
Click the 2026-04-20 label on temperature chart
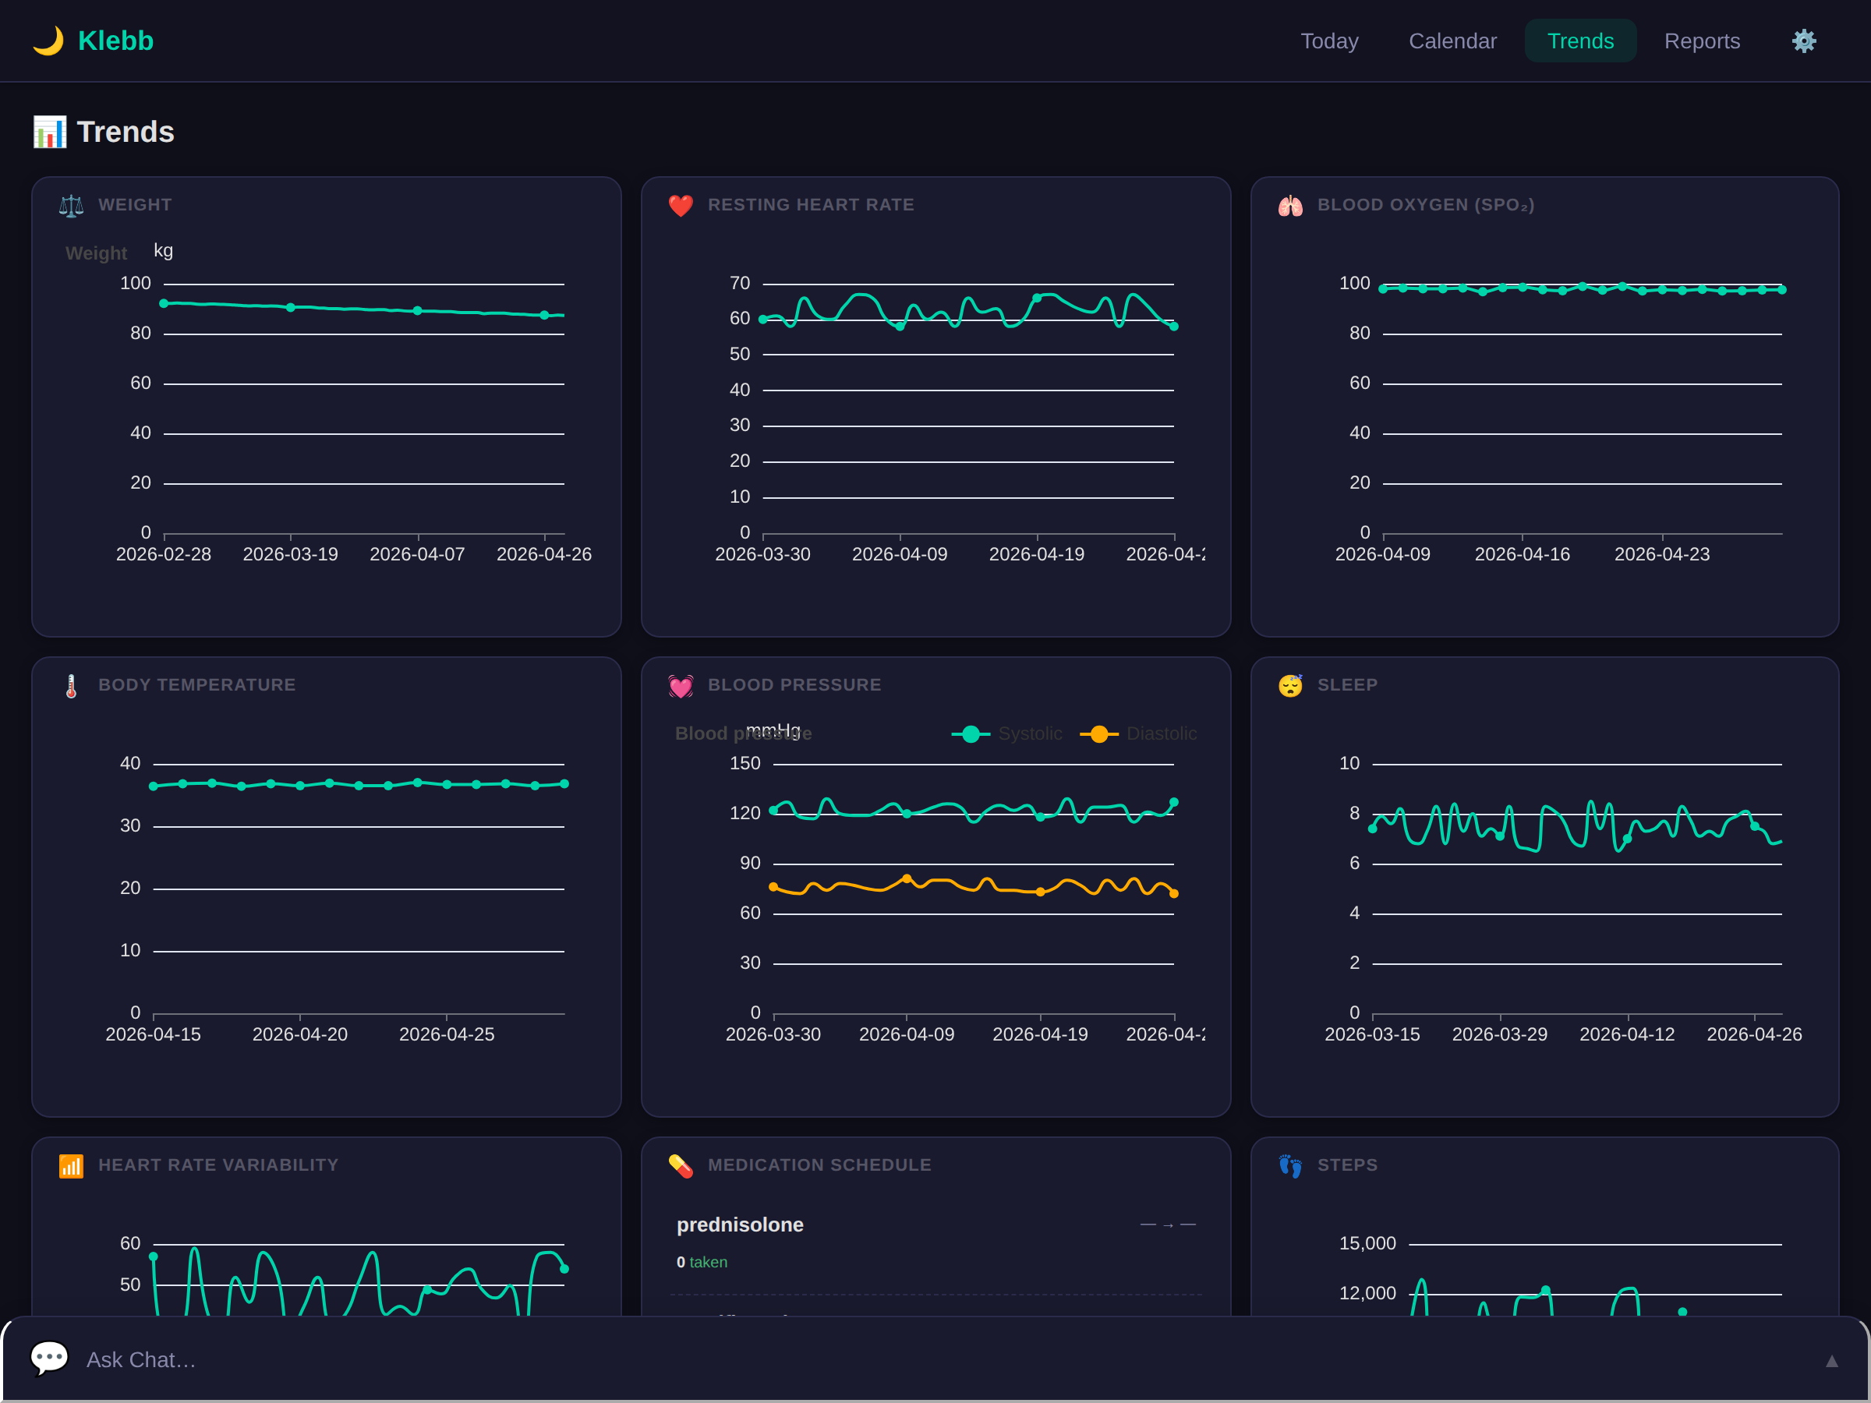click(299, 1035)
